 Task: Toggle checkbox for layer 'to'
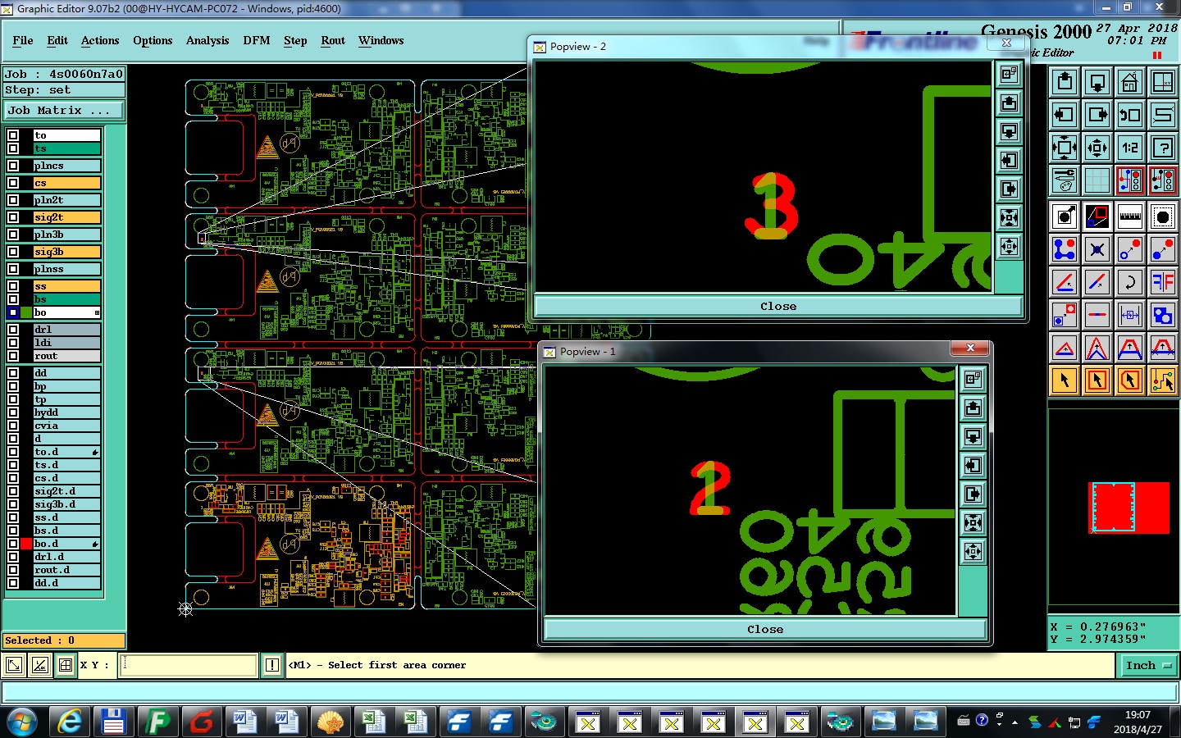(13, 135)
